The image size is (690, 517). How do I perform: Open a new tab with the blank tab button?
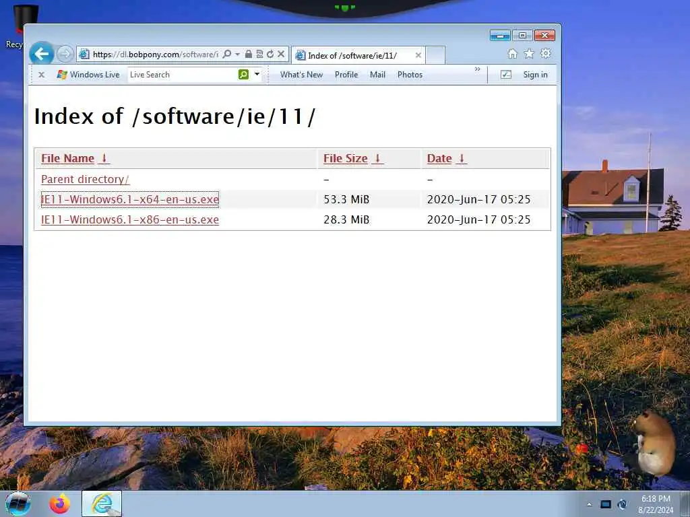tap(436, 55)
